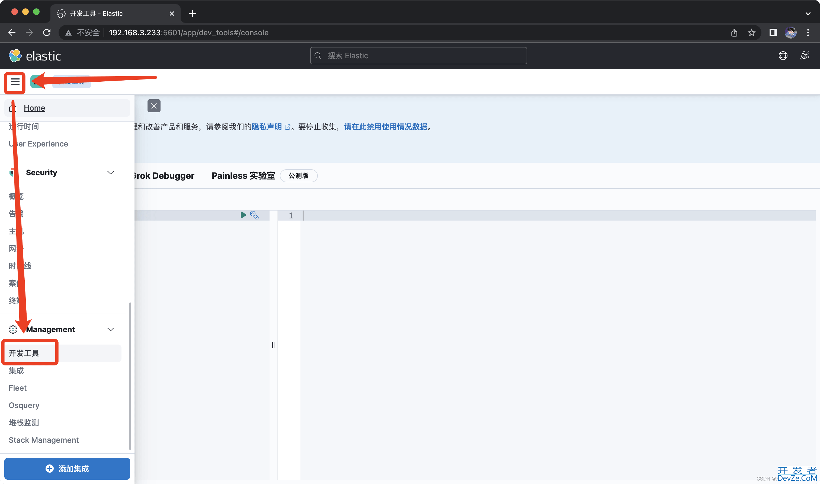Open the browser side panel icon
This screenshot has height=484, width=820.
point(773,33)
